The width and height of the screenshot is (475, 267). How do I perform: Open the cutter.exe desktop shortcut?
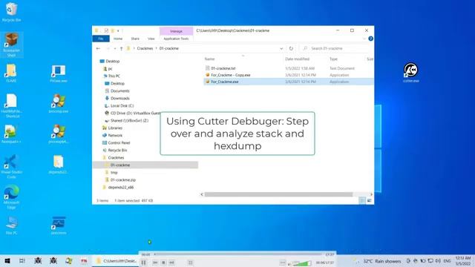pyautogui.click(x=410, y=73)
